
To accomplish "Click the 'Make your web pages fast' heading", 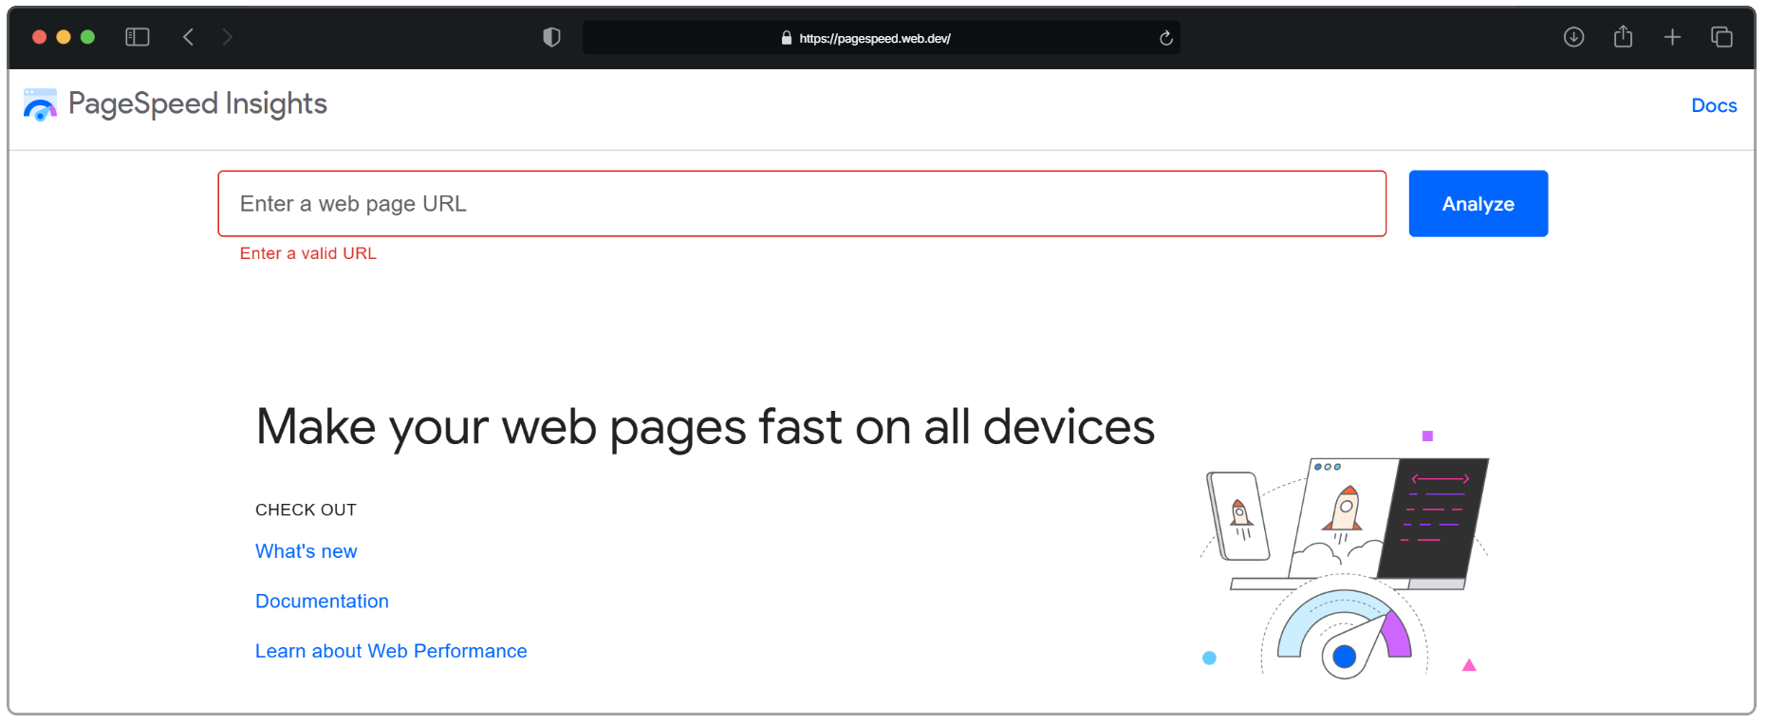I will click(705, 427).
